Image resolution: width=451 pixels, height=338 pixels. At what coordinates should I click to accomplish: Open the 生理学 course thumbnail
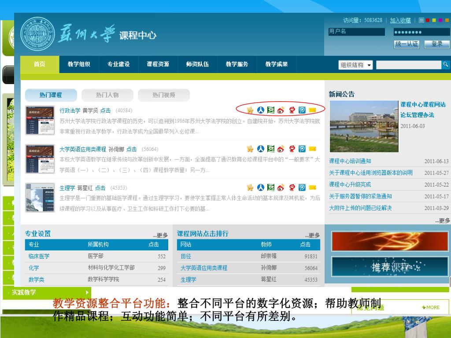[x=40, y=198]
